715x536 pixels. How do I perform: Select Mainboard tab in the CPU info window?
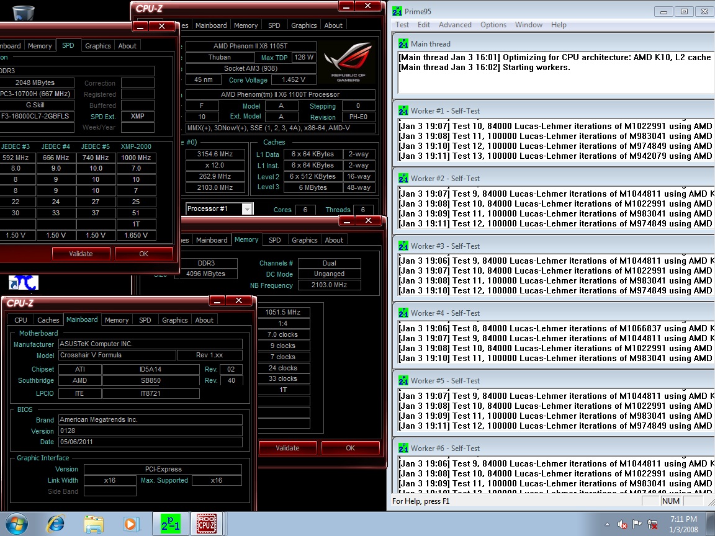coord(210,25)
